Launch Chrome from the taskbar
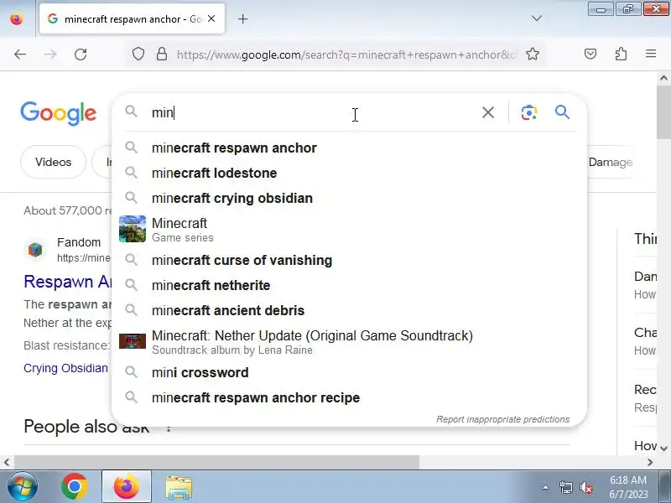 coord(74,487)
